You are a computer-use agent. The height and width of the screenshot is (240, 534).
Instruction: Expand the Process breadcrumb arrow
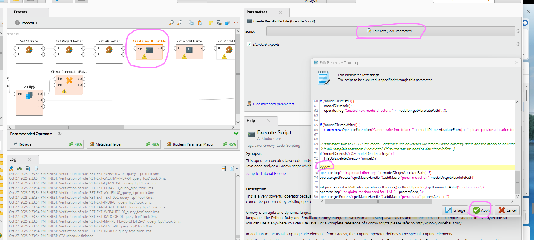coord(37,23)
